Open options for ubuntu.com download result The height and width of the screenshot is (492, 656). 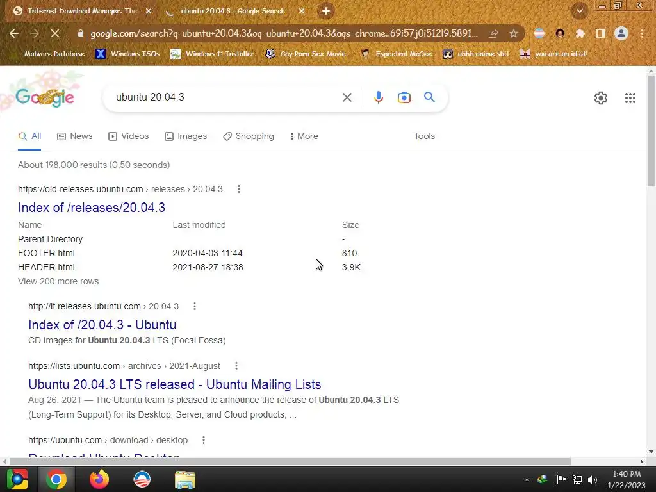point(204,440)
